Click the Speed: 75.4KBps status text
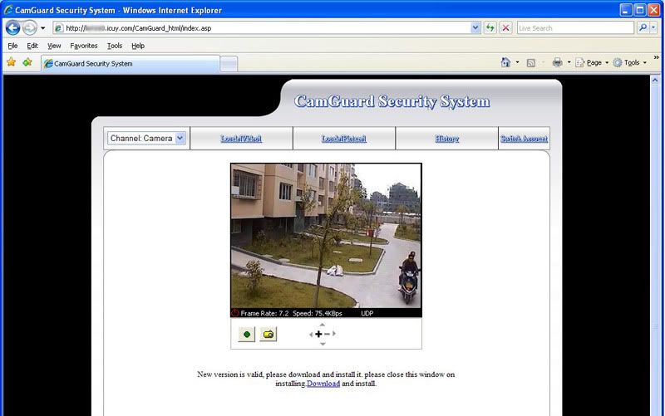This screenshot has height=416, width=665. [x=318, y=314]
